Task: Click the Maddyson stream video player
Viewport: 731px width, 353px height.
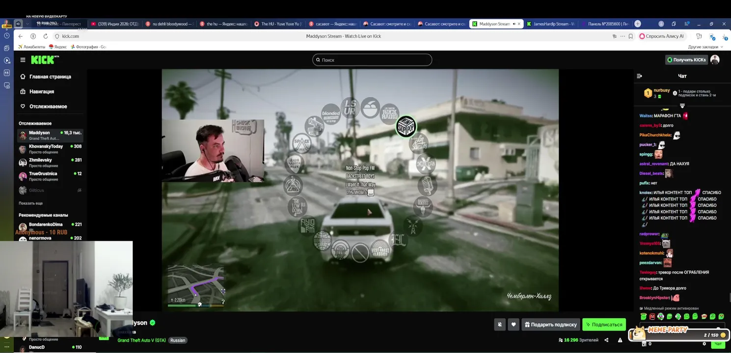Action: coord(360,190)
